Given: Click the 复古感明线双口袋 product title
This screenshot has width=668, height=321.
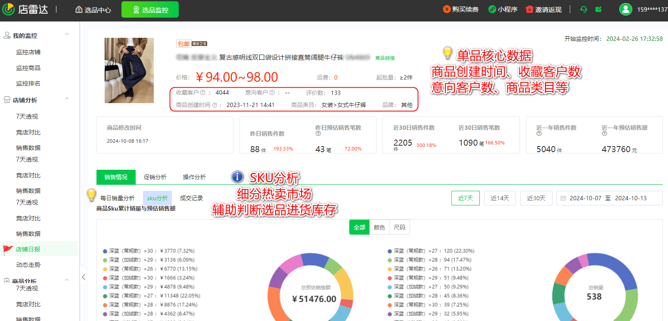Looking at the screenshot, I should [x=281, y=58].
